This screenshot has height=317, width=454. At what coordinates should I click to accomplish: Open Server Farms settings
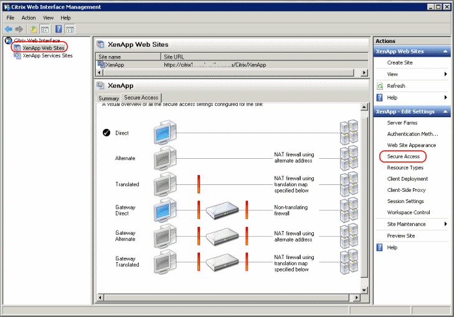click(x=402, y=123)
